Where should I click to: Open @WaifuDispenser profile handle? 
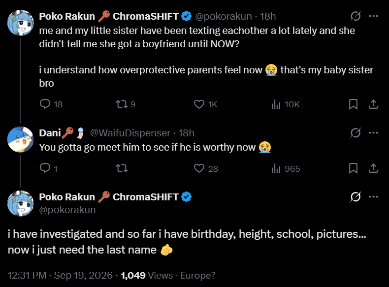pyautogui.click(x=130, y=133)
